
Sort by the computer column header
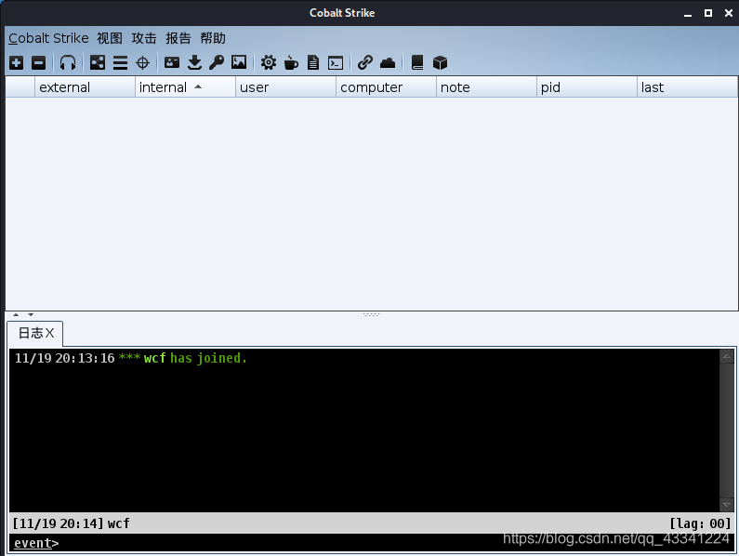pyautogui.click(x=386, y=87)
